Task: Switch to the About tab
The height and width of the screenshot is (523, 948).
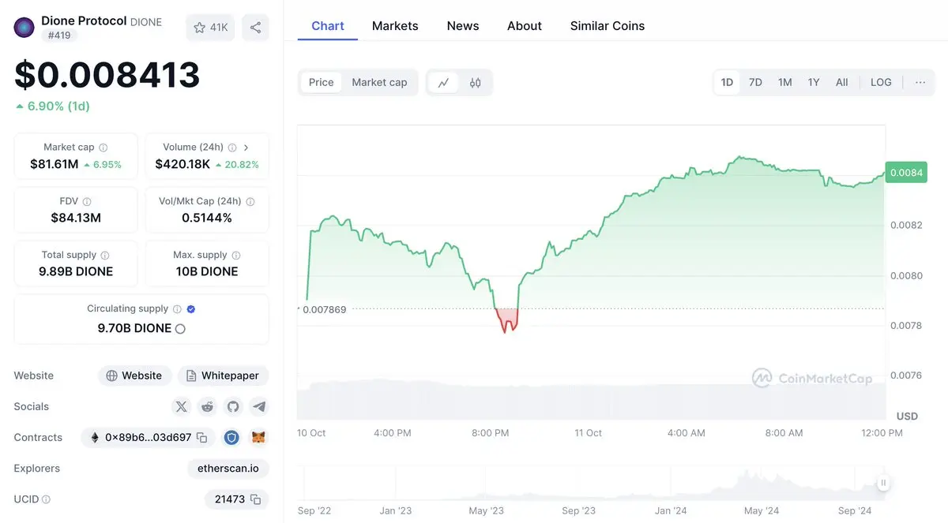Action: [x=525, y=25]
